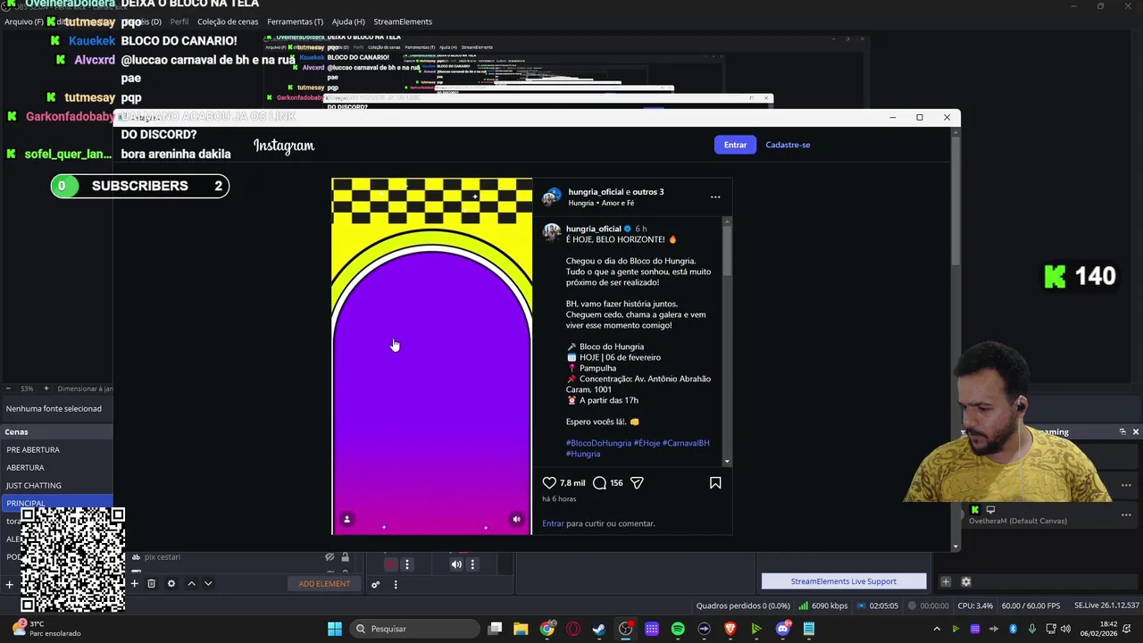Click the Entrar button on Instagram
Screen dimensions: 1143x643
point(735,145)
